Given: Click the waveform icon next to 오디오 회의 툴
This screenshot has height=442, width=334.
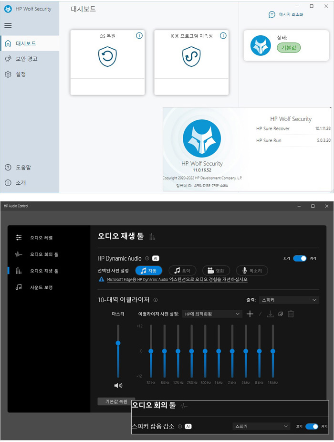Looking at the screenshot, I should [19, 254].
